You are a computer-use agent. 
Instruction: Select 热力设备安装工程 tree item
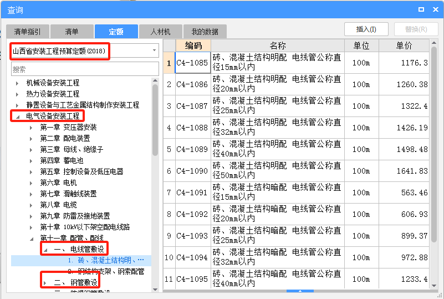coord(53,94)
